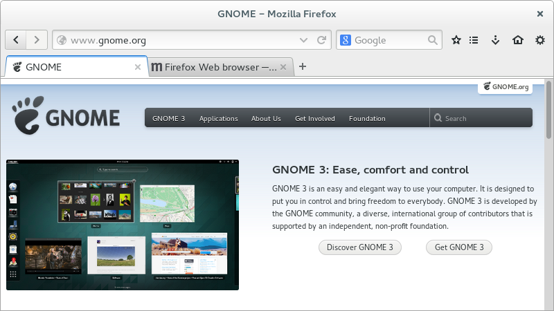Click the www.gnome.org address field

tap(192, 40)
